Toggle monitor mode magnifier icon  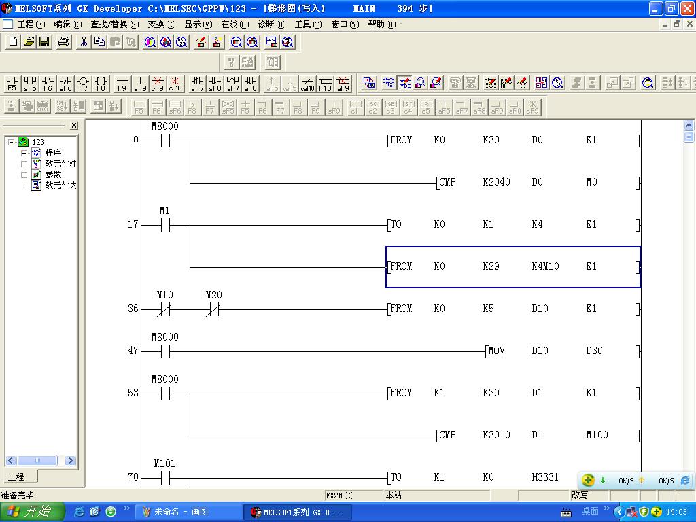coord(421,83)
